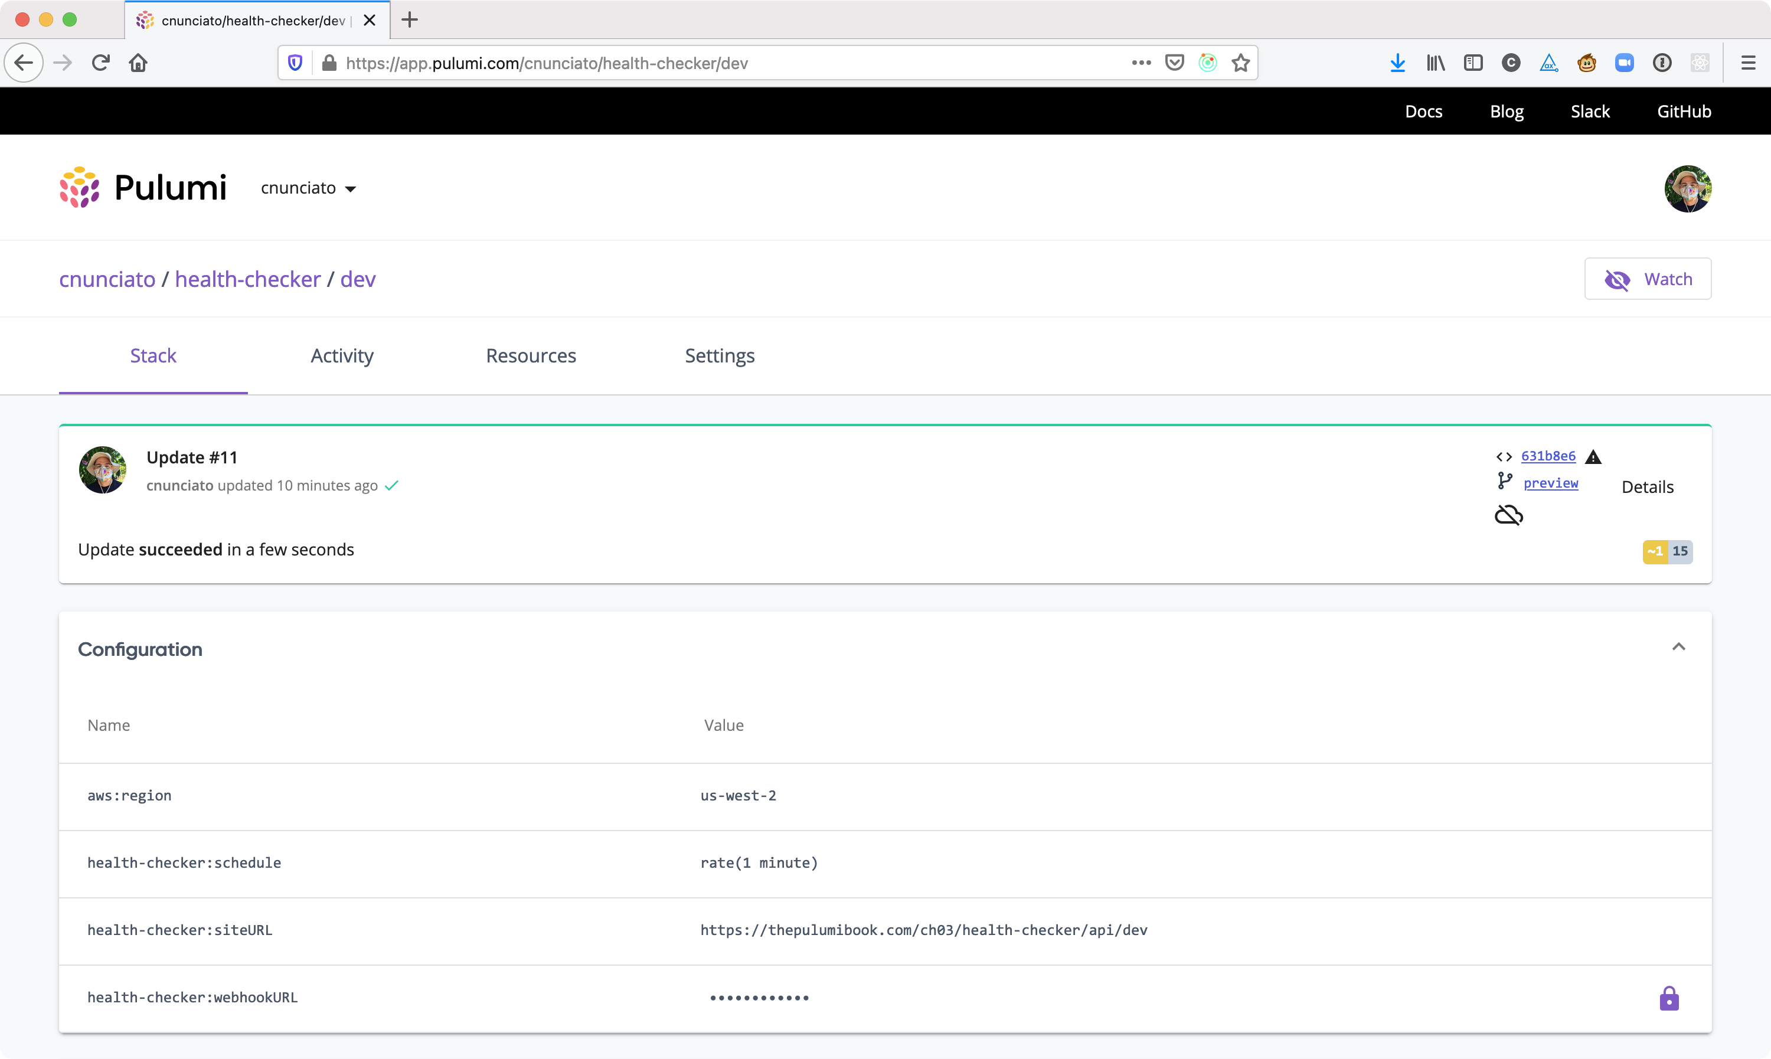The width and height of the screenshot is (1771, 1059).
Task: Click the Update #11 title
Action: [192, 457]
